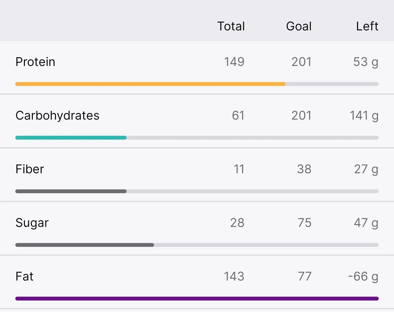Click the Goal column header
The height and width of the screenshot is (312, 394).
click(299, 26)
